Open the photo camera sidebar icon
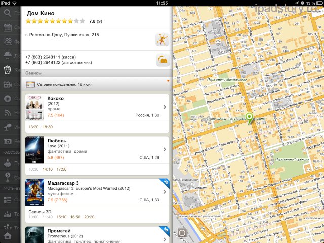This screenshot has height=243, width=324. (8, 141)
